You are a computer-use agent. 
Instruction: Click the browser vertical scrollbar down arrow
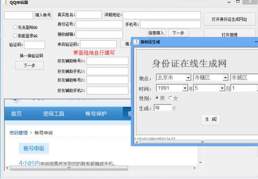[200, 163]
